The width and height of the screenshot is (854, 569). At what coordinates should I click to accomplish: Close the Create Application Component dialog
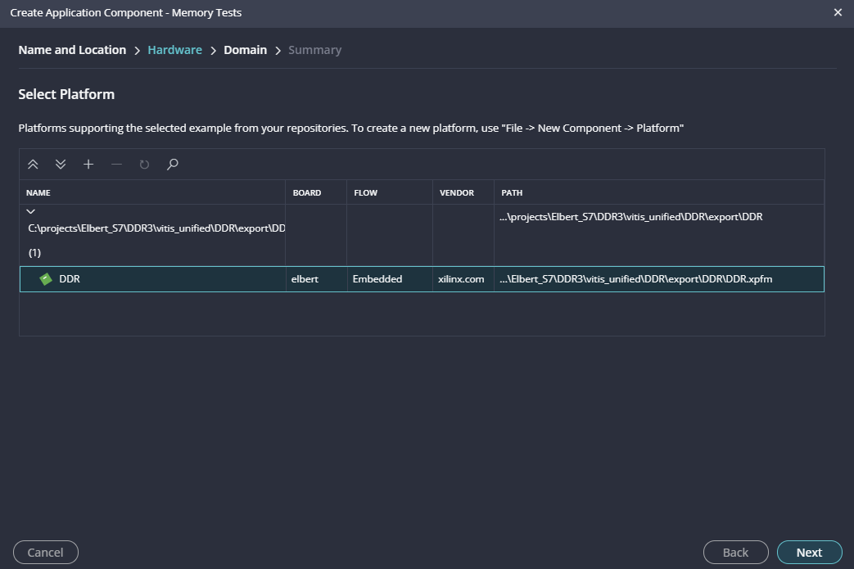[x=838, y=12]
